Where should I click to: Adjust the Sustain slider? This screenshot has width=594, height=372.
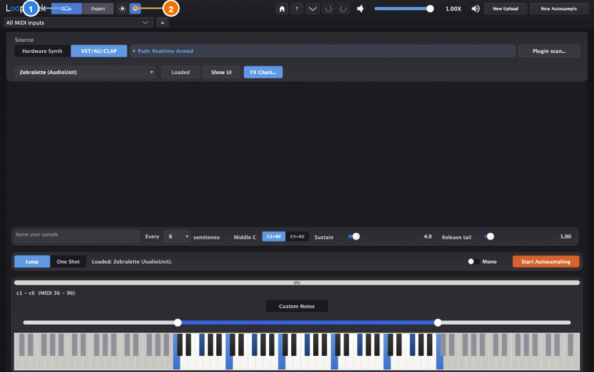click(x=379, y=236)
